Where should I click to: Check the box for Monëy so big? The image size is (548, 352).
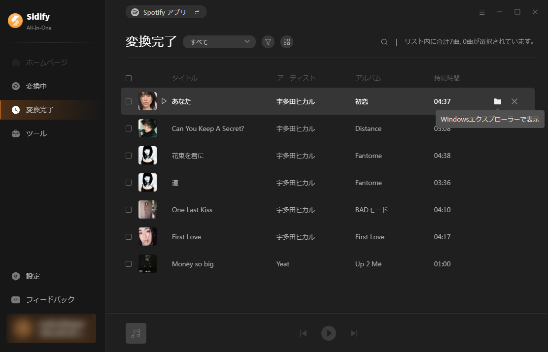[129, 264]
